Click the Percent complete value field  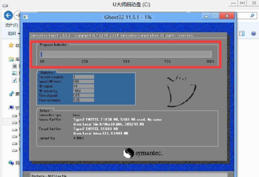coord(84,77)
